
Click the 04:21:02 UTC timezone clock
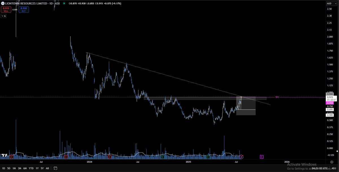point(320,168)
